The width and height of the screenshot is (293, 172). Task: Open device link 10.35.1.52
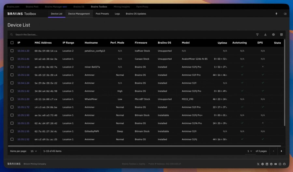(23, 139)
